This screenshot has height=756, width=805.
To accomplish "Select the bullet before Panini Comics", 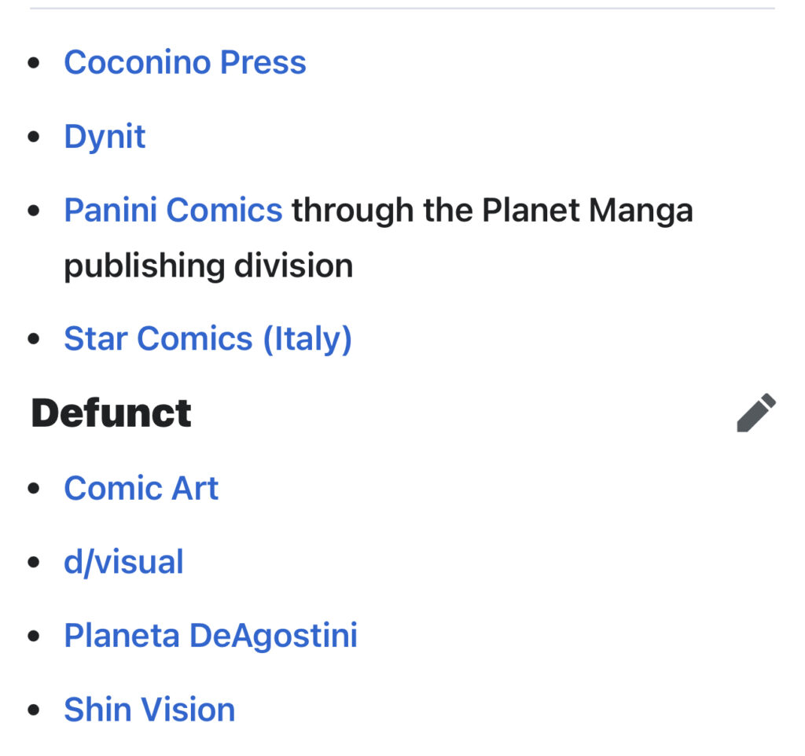I will click(33, 211).
